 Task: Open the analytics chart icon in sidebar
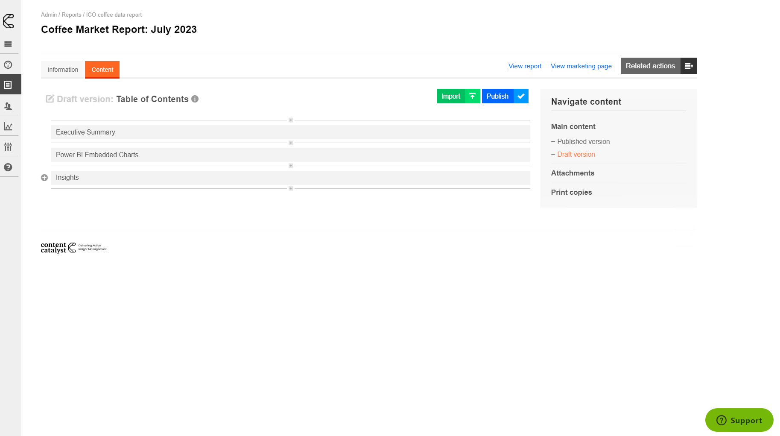pyautogui.click(x=8, y=126)
